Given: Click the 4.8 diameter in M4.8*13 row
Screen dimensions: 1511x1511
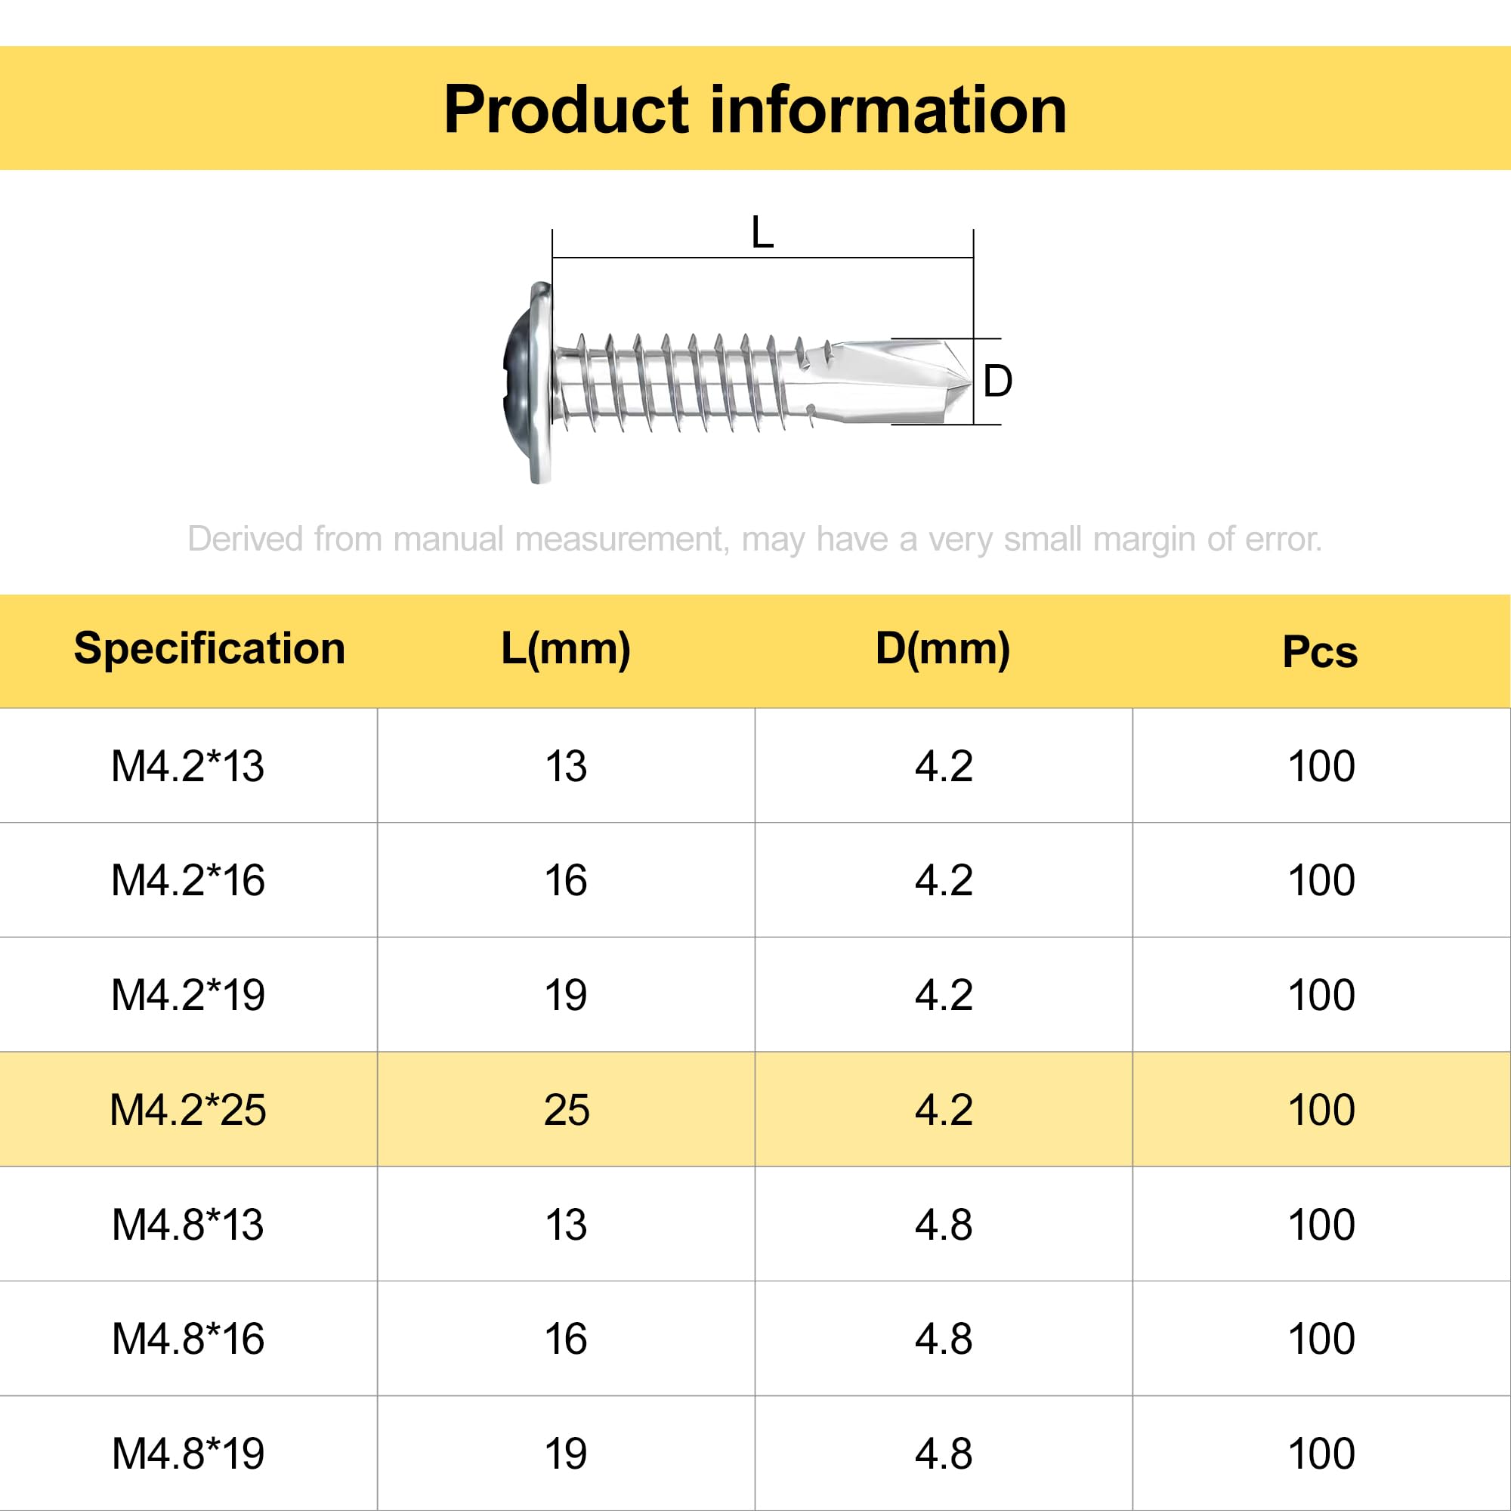Looking at the screenshot, I should pyautogui.click(x=944, y=1224).
